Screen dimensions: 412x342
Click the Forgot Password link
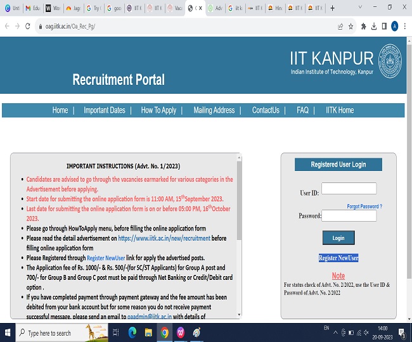point(364,206)
